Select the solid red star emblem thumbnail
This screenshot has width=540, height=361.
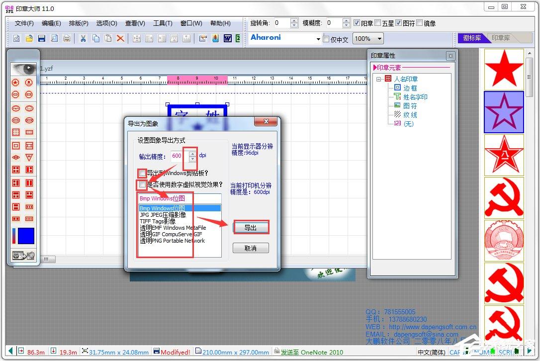(x=504, y=69)
